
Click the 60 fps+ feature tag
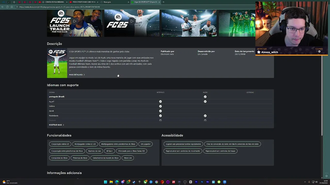click(x=110, y=151)
